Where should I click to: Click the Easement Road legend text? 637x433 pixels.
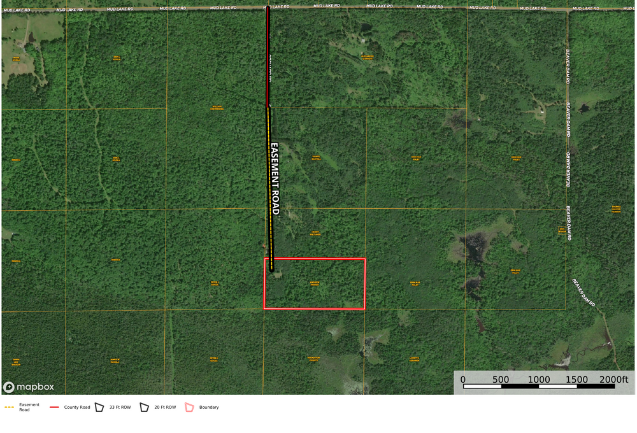(x=29, y=407)
